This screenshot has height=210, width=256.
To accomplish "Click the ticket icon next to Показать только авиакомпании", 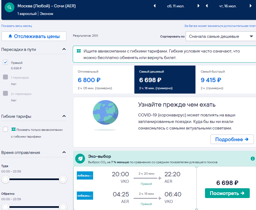I will coord(13,129).
